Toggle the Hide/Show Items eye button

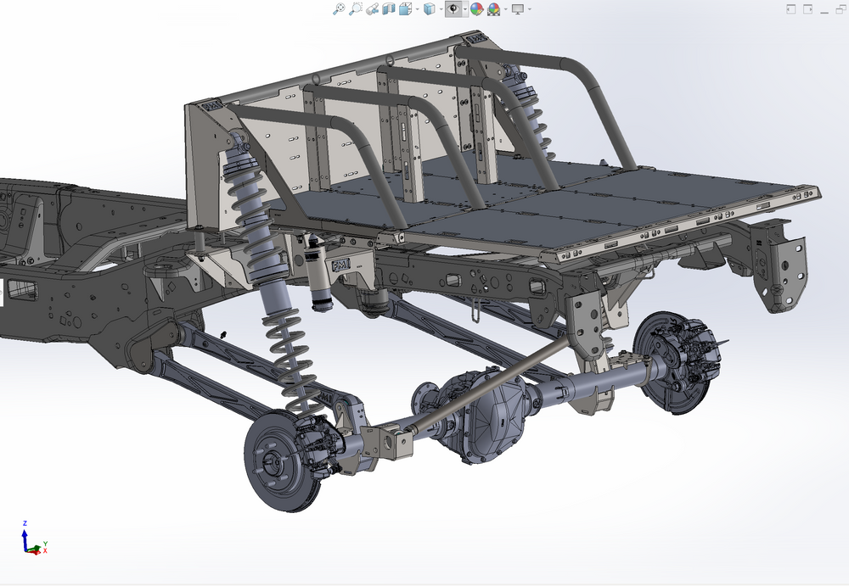pos(454,8)
